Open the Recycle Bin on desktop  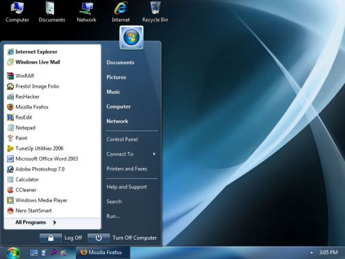(x=155, y=12)
